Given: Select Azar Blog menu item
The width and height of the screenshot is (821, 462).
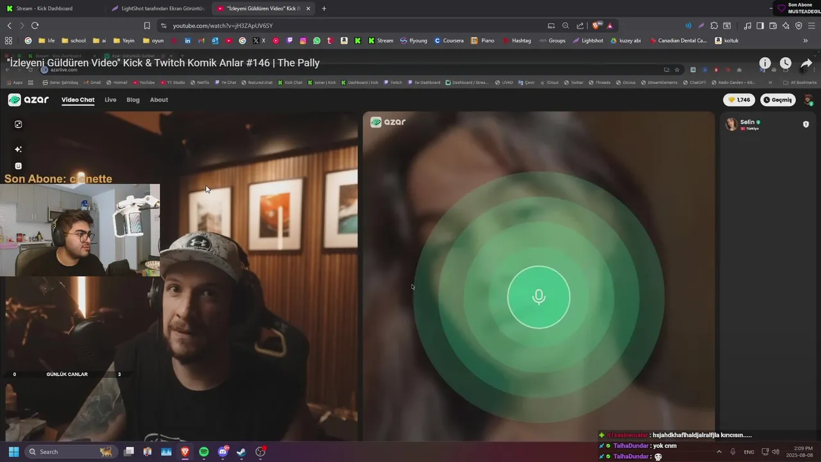Looking at the screenshot, I should click(x=133, y=100).
